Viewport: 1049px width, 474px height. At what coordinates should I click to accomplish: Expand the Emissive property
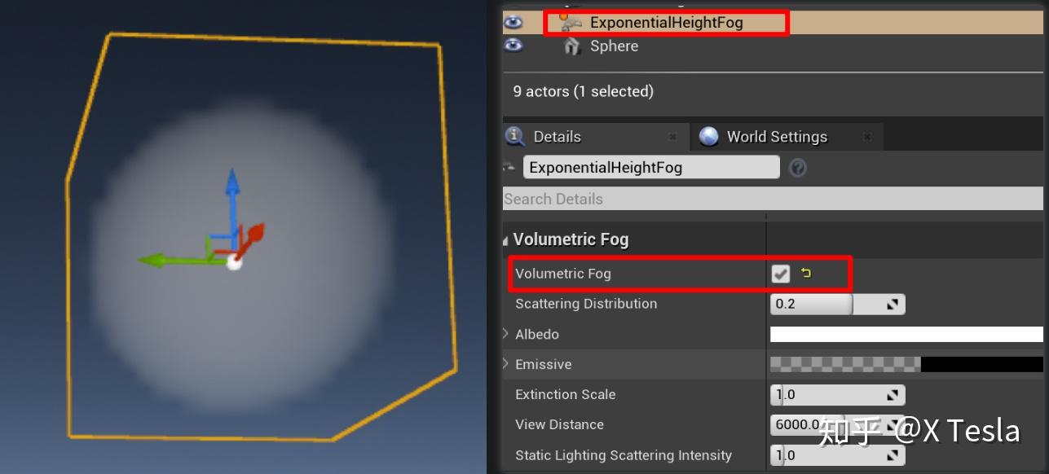(x=506, y=364)
